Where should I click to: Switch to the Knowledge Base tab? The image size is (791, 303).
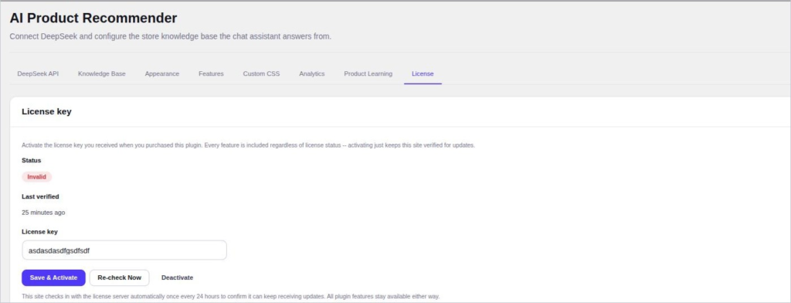coord(102,73)
